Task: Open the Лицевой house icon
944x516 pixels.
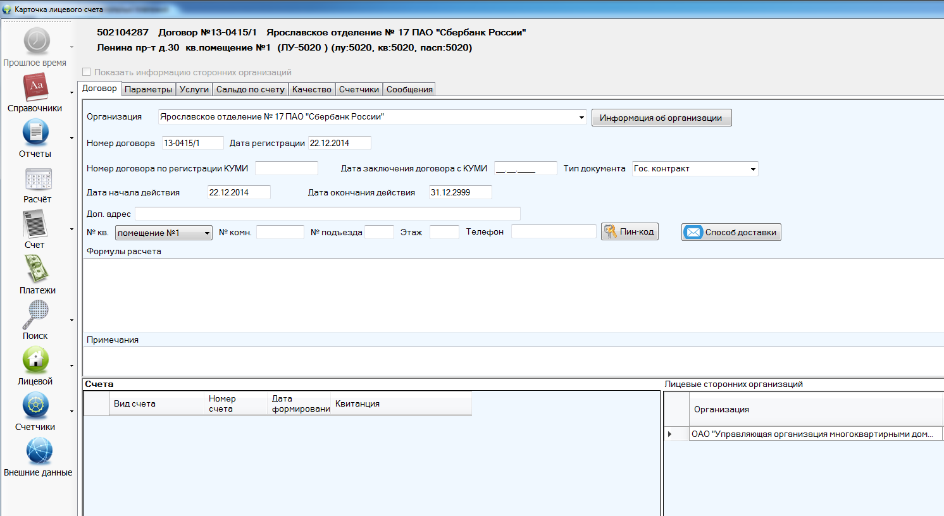Action: pyautogui.click(x=36, y=360)
